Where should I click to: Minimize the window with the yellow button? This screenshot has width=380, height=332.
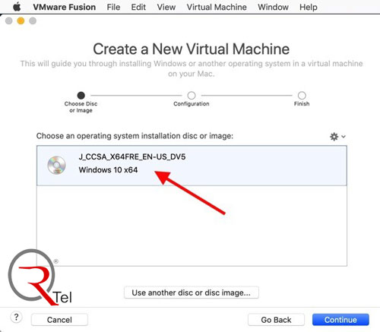click(21, 21)
